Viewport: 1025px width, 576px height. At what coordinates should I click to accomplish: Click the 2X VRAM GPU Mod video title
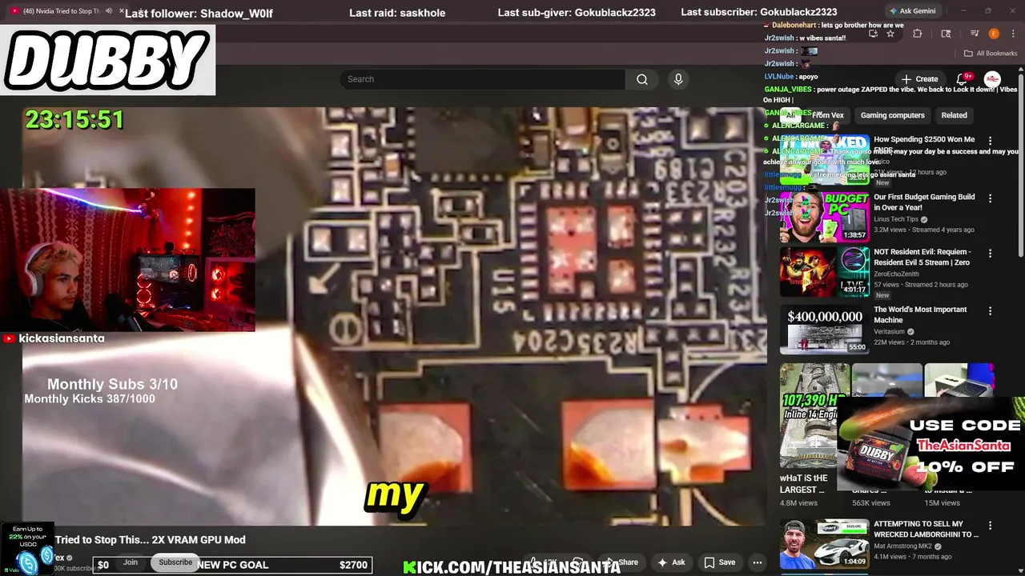point(151,540)
